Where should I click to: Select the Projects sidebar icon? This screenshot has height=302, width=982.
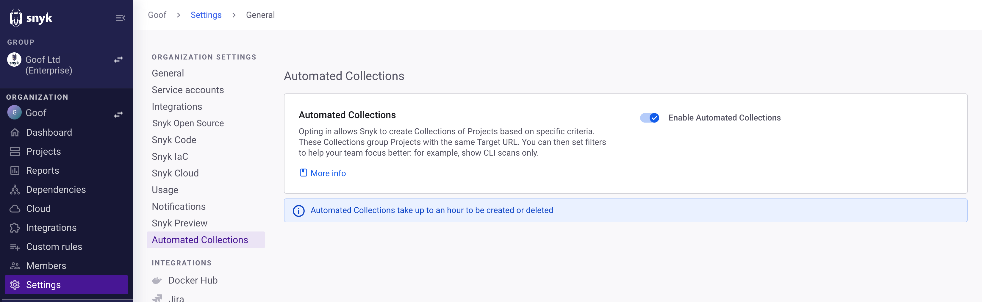tap(15, 151)
